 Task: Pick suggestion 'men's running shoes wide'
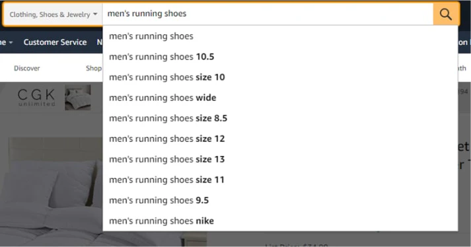click(x=280, y=98)
